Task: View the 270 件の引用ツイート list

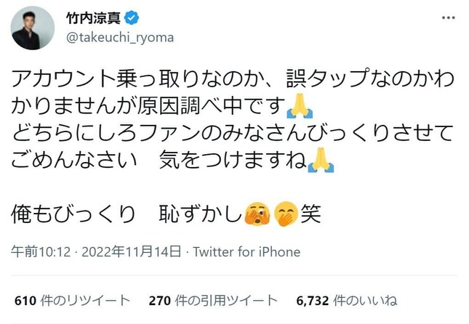Action: pos(212,300)
